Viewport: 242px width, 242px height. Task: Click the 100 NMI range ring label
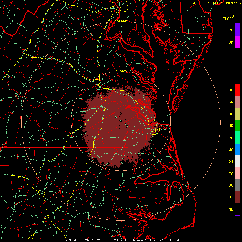click(121, 21)
